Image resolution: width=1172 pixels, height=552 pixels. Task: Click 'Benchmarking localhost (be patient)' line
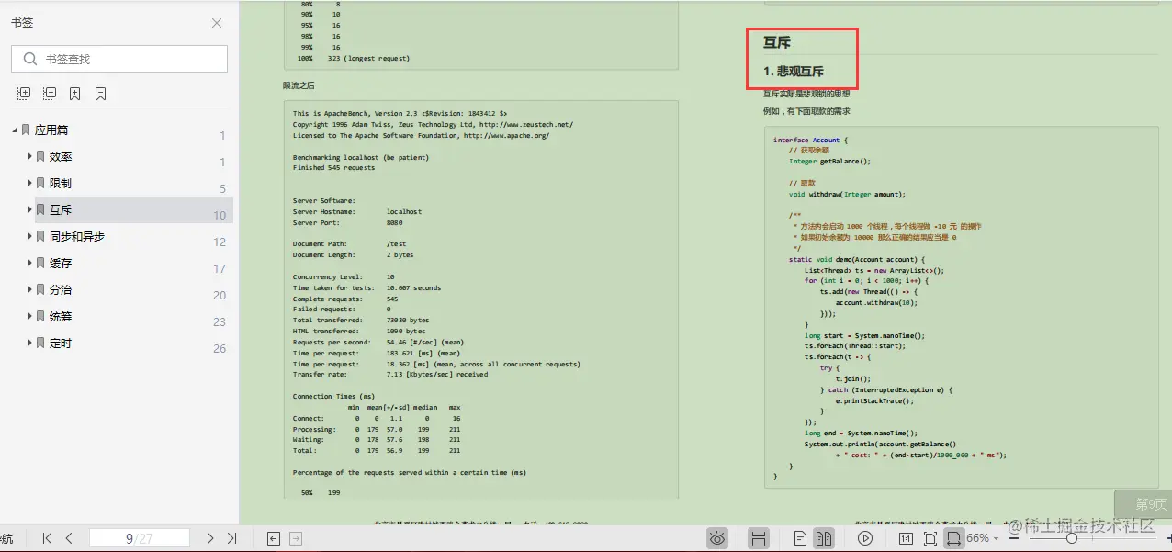[361, 157]
